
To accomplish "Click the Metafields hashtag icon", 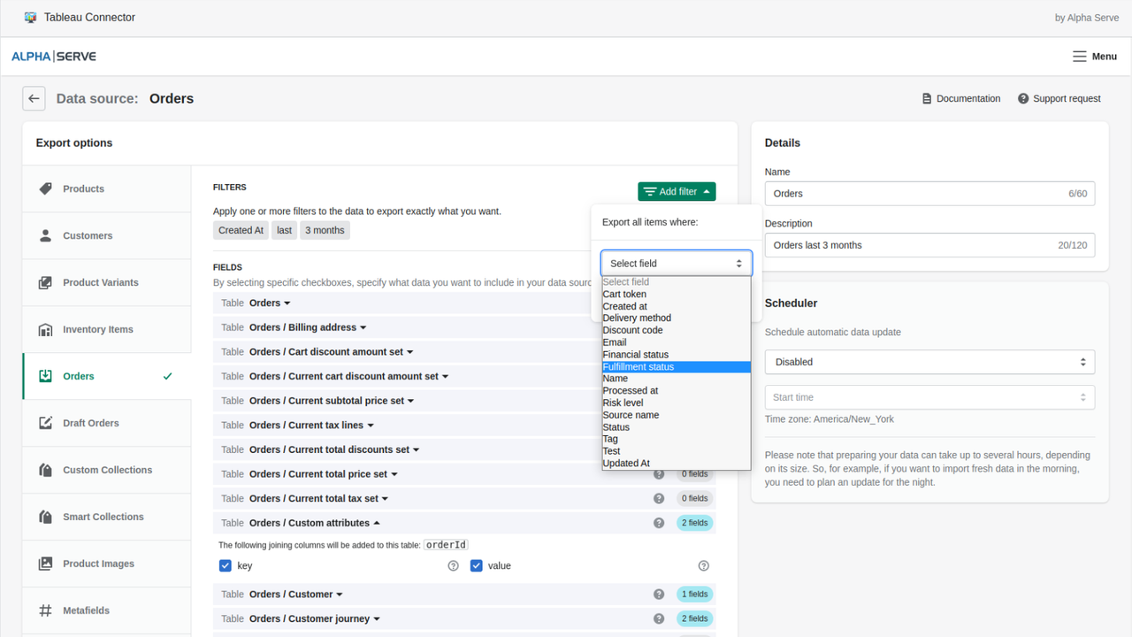I will pyautogui.click(x=46, y=610).
